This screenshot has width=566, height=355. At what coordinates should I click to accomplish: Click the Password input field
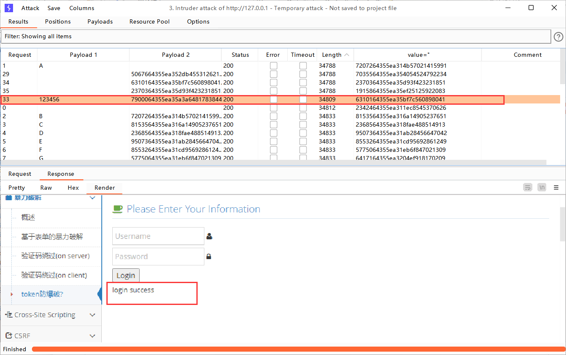tap(158, 257)
